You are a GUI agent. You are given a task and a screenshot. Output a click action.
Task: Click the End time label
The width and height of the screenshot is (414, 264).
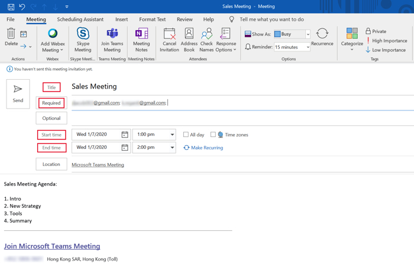point(51,148)
